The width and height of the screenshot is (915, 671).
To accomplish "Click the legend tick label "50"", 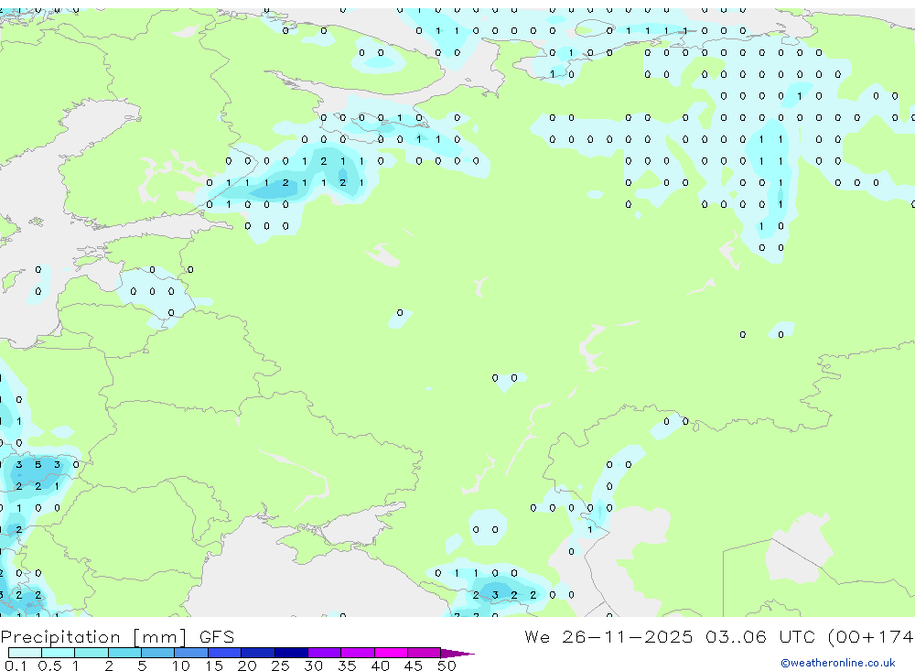I will [447, 666].
